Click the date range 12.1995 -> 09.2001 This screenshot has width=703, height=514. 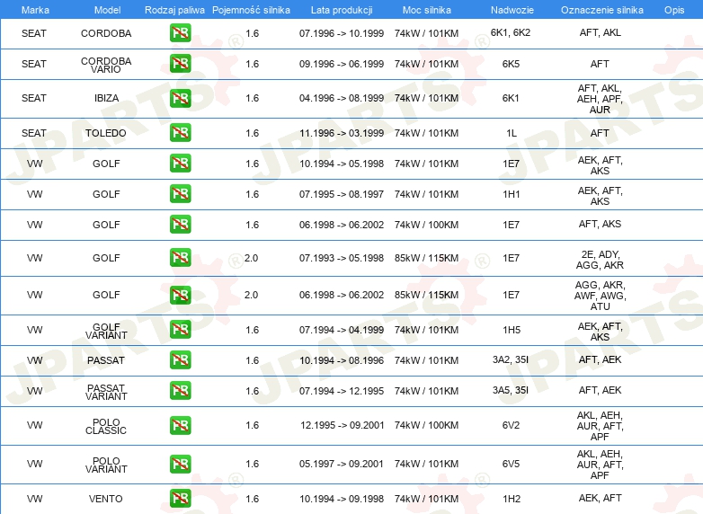(x=343, y=425)
